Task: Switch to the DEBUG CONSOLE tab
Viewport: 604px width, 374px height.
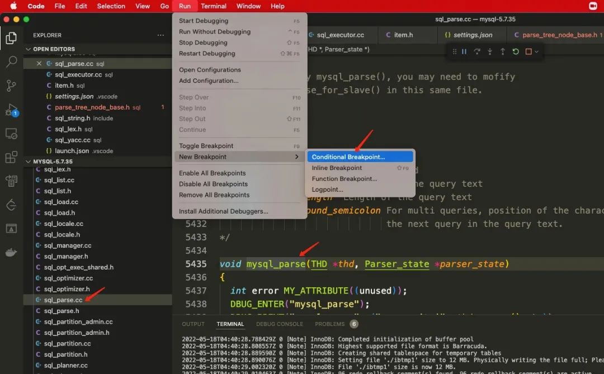Action: click(x=280, y=324)
